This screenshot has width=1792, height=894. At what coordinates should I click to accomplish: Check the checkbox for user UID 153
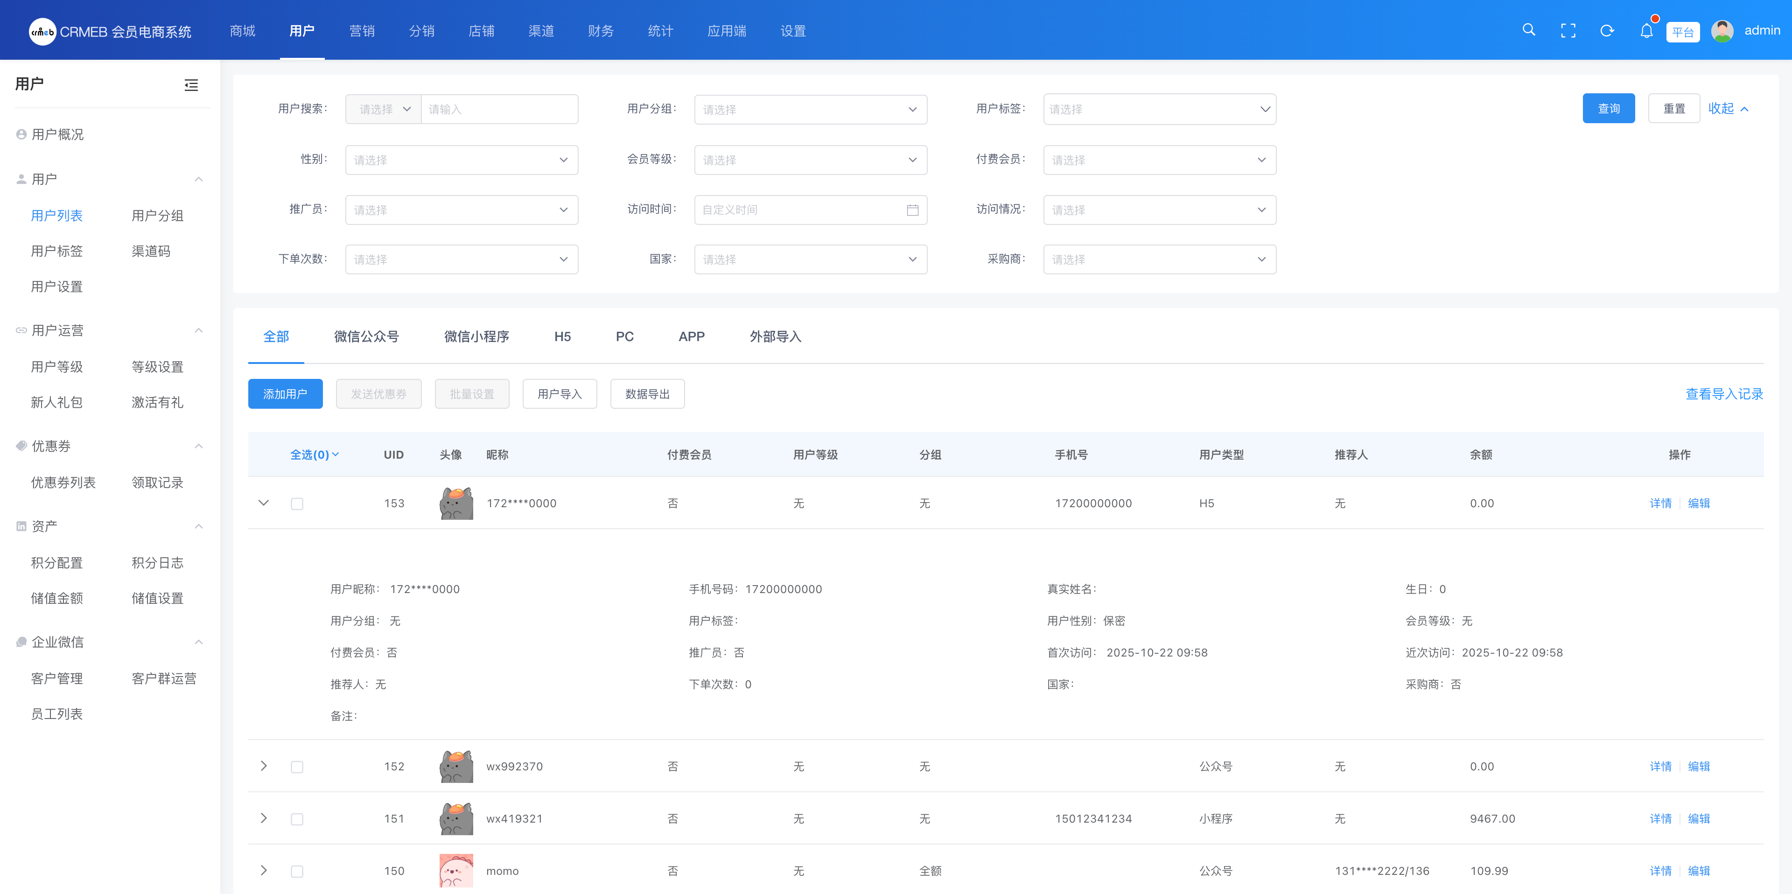pos(297,503)
